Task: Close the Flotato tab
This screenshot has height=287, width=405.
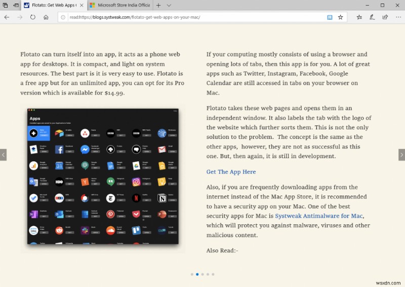Action: tap(82, 5)
